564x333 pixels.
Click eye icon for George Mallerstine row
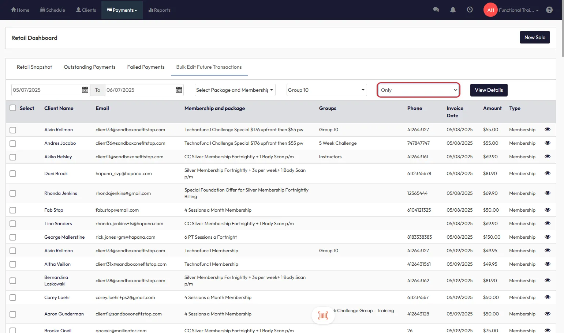click(x=547, y=237)
